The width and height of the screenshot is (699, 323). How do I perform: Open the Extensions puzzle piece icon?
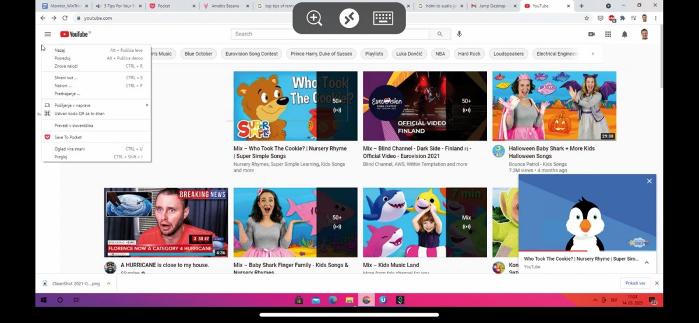(623, 18)
